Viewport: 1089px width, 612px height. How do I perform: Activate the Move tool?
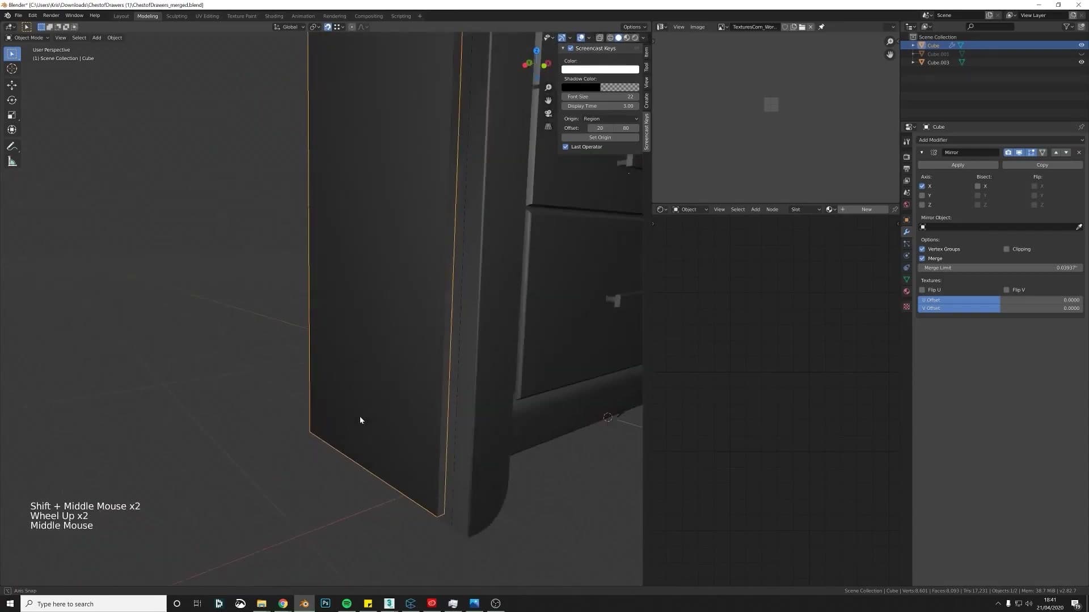tap(12, 85)
